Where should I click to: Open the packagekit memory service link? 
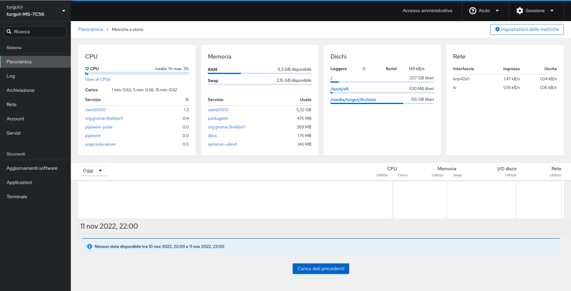point(218,118)
